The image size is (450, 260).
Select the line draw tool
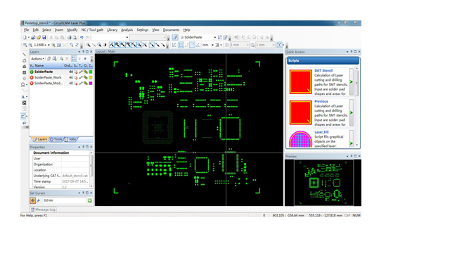pyautogui.click(x=25, y=55)
